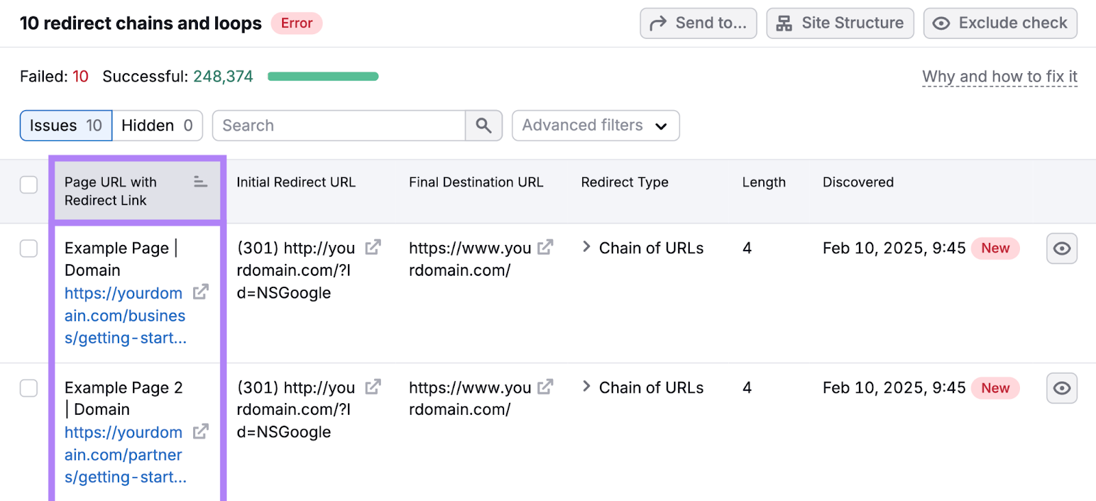Click the New badge in Example Page 2 row
This screenshot has height=501, width=1096.
tap(995, 388)
